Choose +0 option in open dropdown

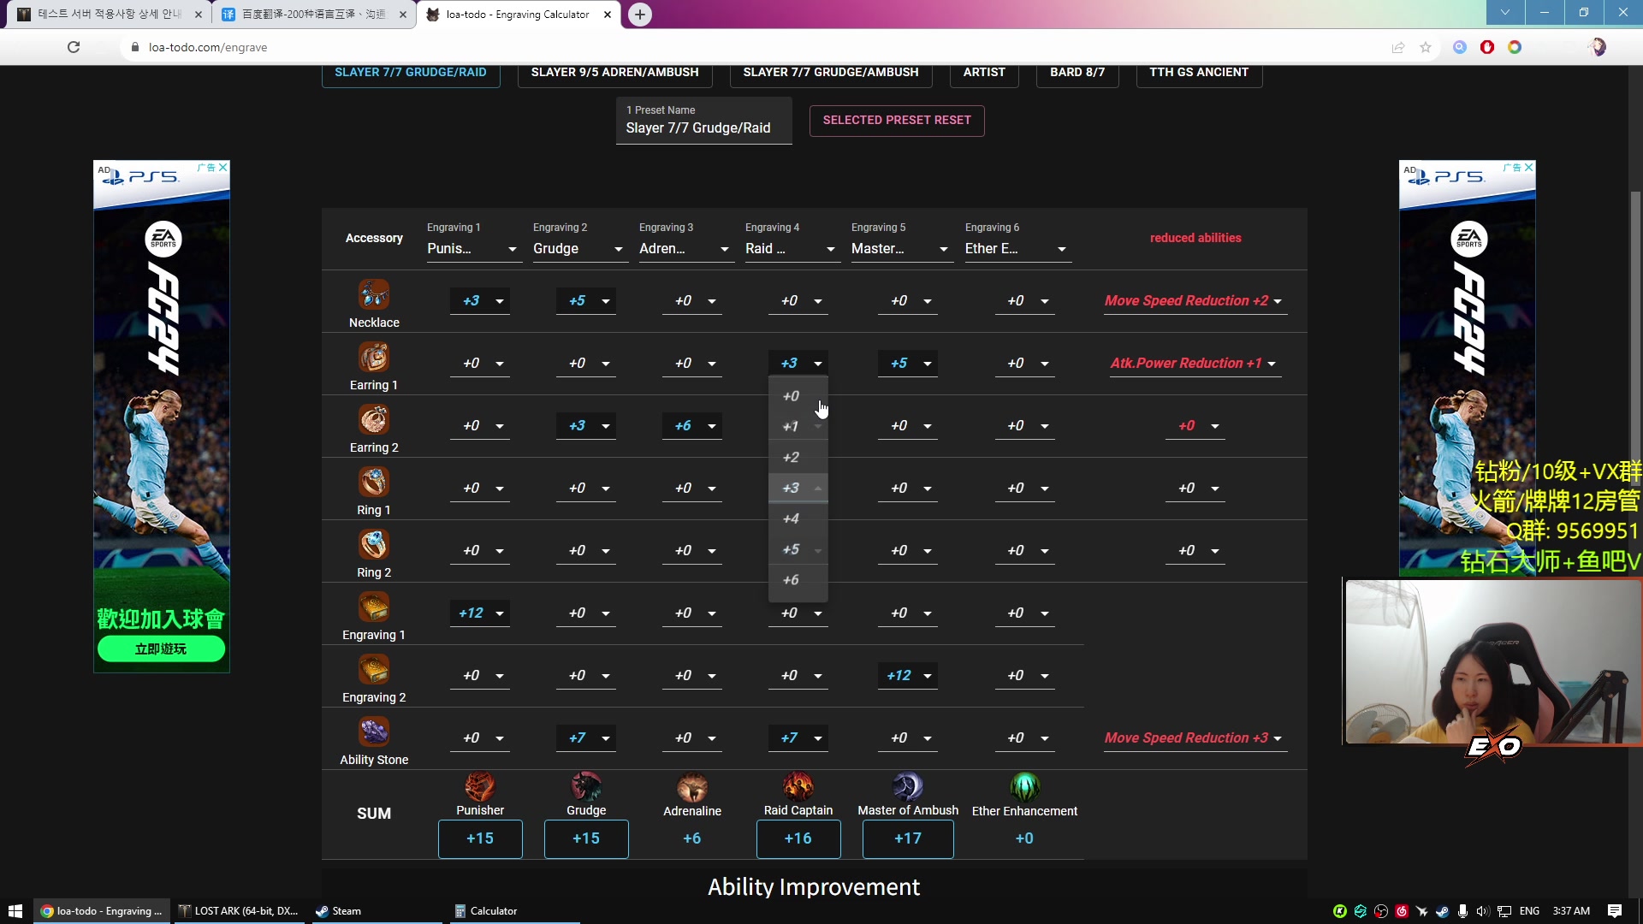click(792, 396)
